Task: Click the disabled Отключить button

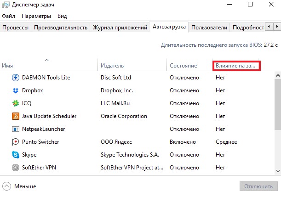Action: pyautogui.click(x=258, y=186)
